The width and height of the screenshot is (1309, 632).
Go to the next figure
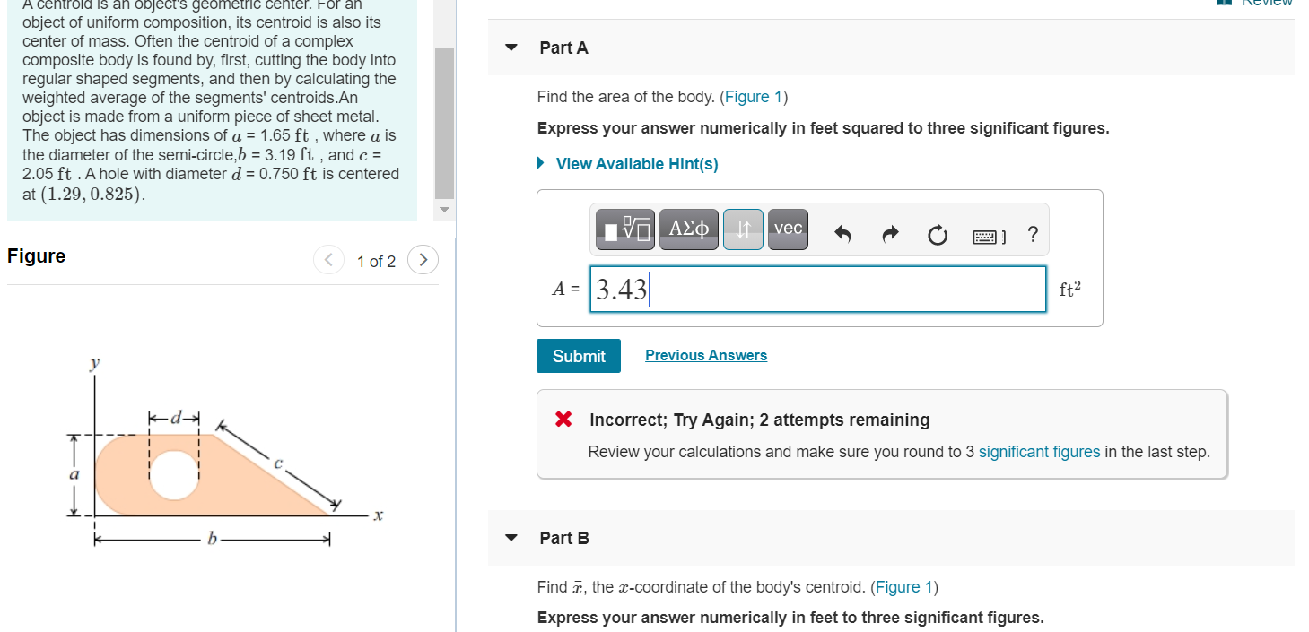click(423, 261)
